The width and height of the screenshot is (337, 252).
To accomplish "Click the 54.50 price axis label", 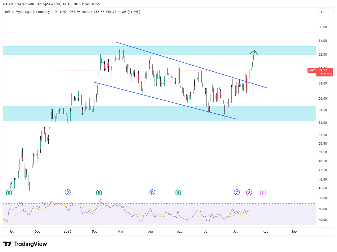I will [323, 110].
